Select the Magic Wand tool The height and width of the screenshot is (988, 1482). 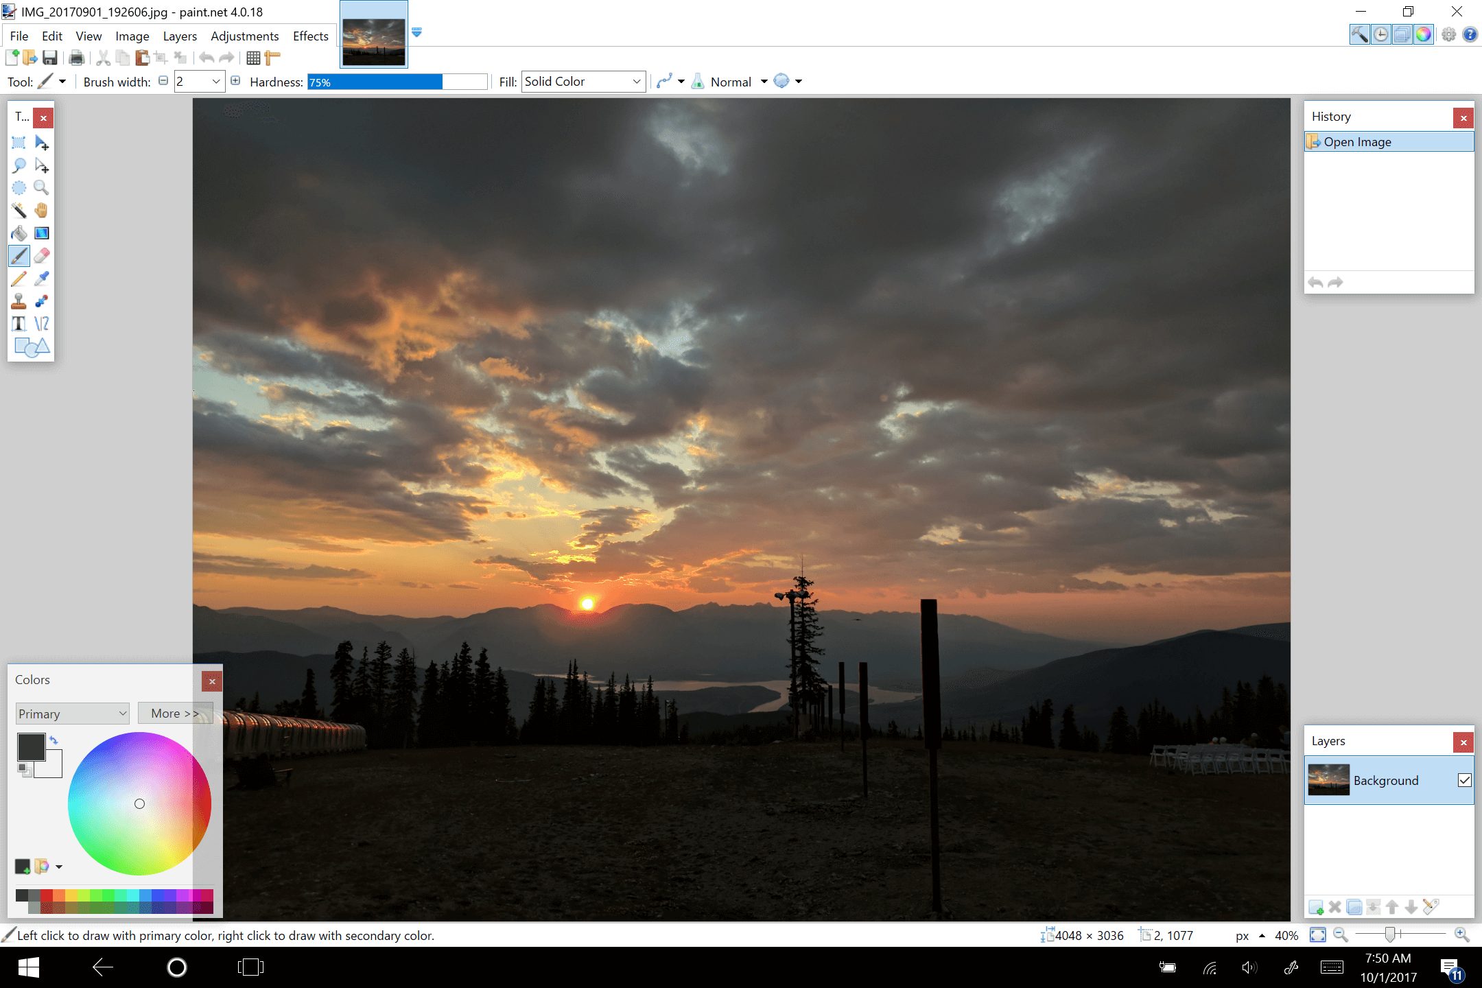(x=19, y=211)
